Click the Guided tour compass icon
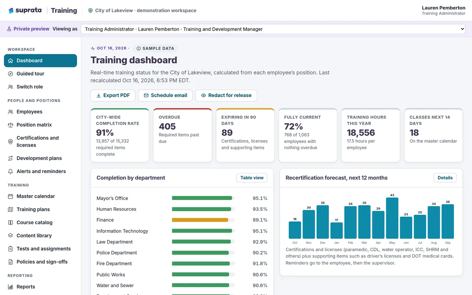The image size is (472, 295). (x=11, y=74)
